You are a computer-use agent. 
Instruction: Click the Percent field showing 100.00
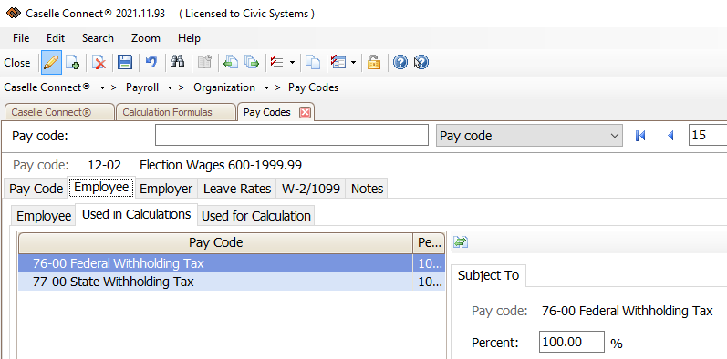coord(572,342)
